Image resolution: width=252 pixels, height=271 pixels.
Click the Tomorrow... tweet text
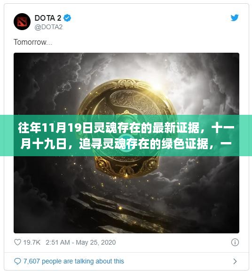(x=33, y=42)
